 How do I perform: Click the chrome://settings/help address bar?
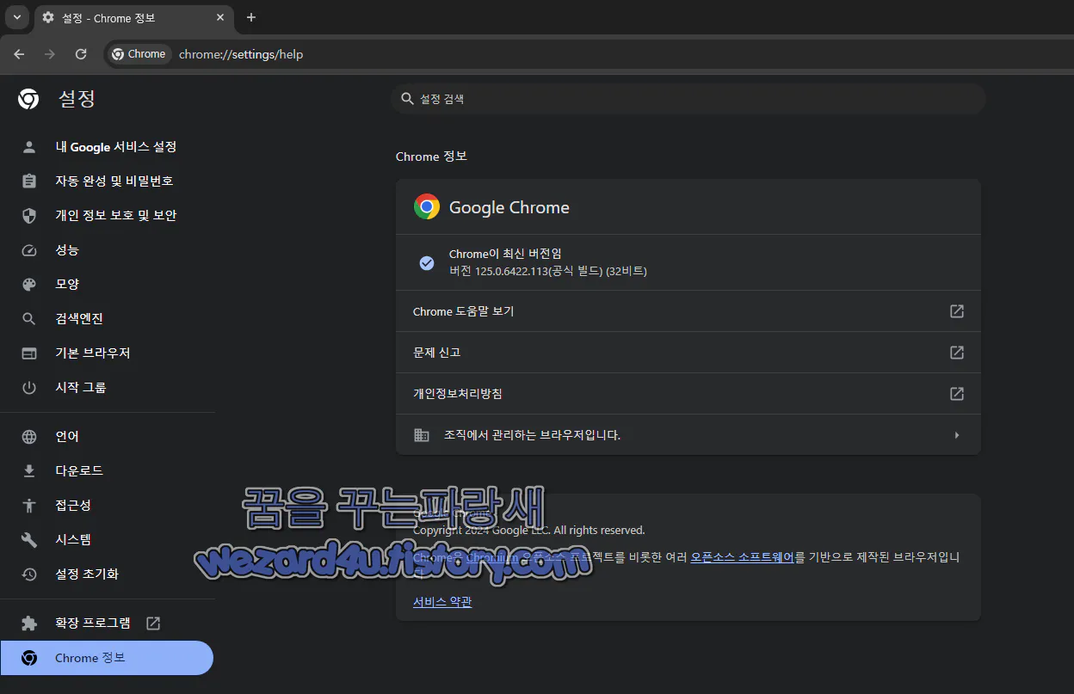tap(241, 54)
